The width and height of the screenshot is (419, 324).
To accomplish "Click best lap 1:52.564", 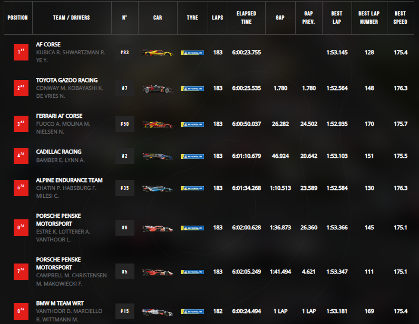I will pos(337,88).
